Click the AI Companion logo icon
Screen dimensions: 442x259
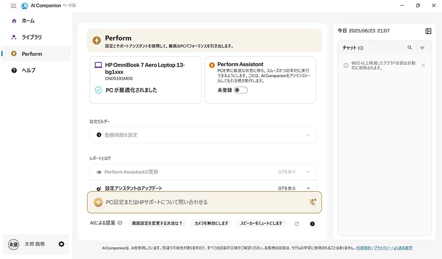tap(25, 5)
